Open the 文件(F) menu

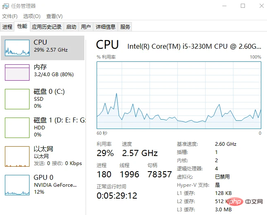[10, 16]
